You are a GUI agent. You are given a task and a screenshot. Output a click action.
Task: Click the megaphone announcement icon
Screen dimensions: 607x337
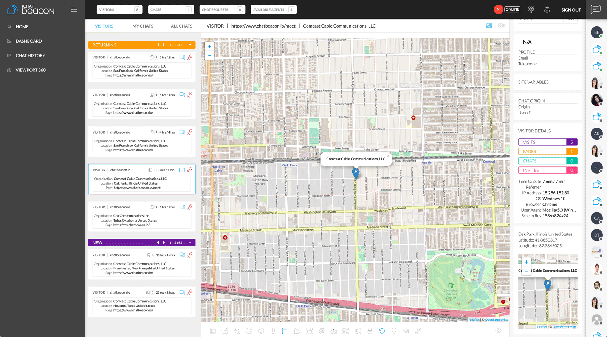click(x=358, y=331)
